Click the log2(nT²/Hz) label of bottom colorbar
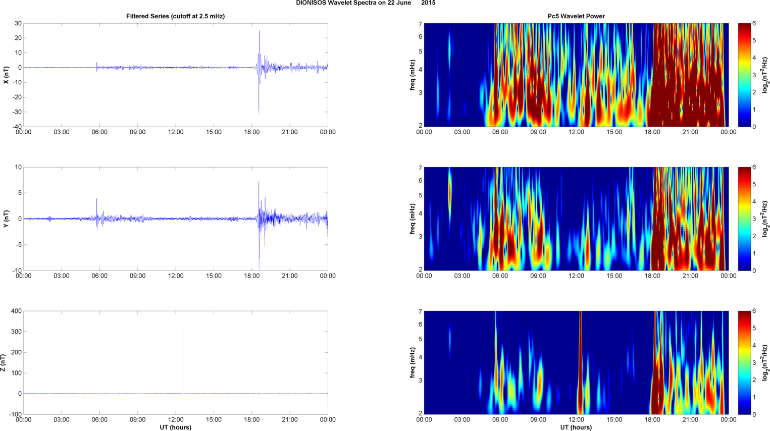Viewport: 770px width, 431px height. [765, 362]
